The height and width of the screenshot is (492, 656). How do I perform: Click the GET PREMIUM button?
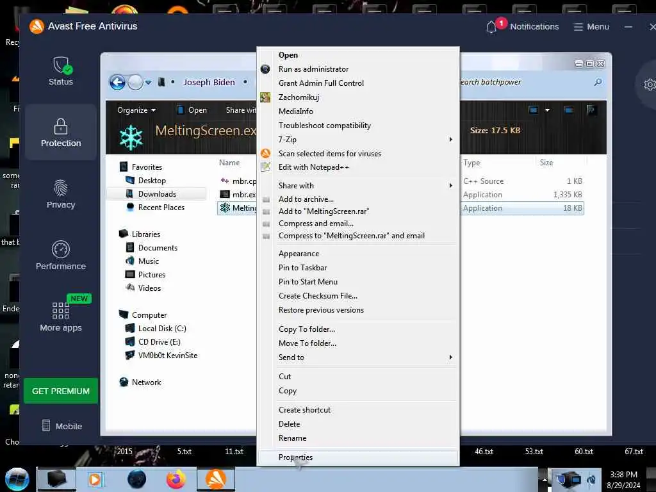coord(61,391)
